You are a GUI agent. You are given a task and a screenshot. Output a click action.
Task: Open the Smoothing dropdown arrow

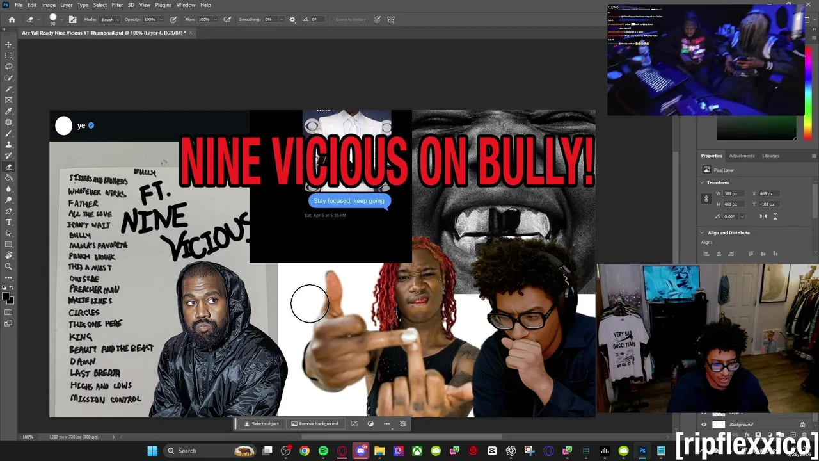280,19
